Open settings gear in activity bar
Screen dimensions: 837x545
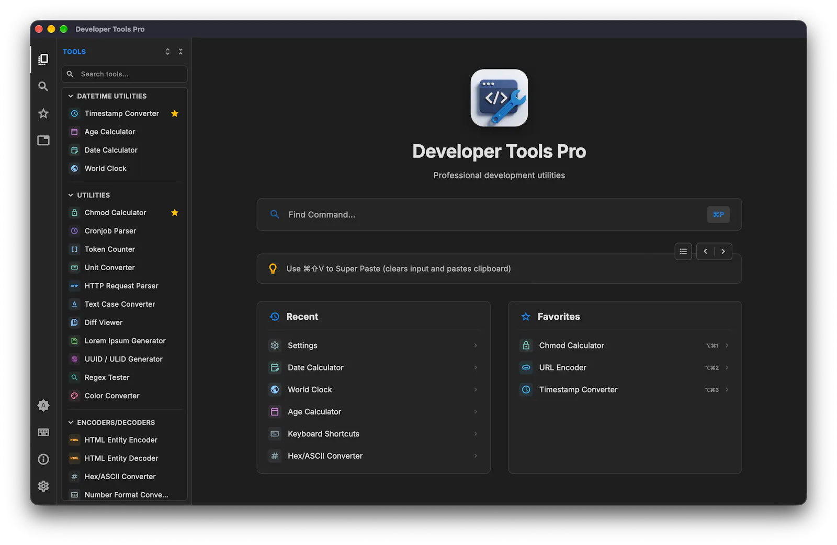[x=43, y=486]
